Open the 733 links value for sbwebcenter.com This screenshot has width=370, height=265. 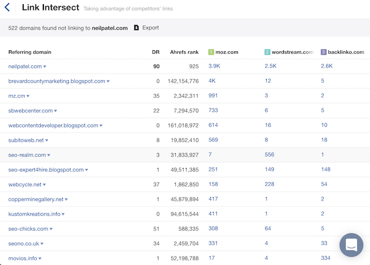pyautogui.click(x=213, y=111)
